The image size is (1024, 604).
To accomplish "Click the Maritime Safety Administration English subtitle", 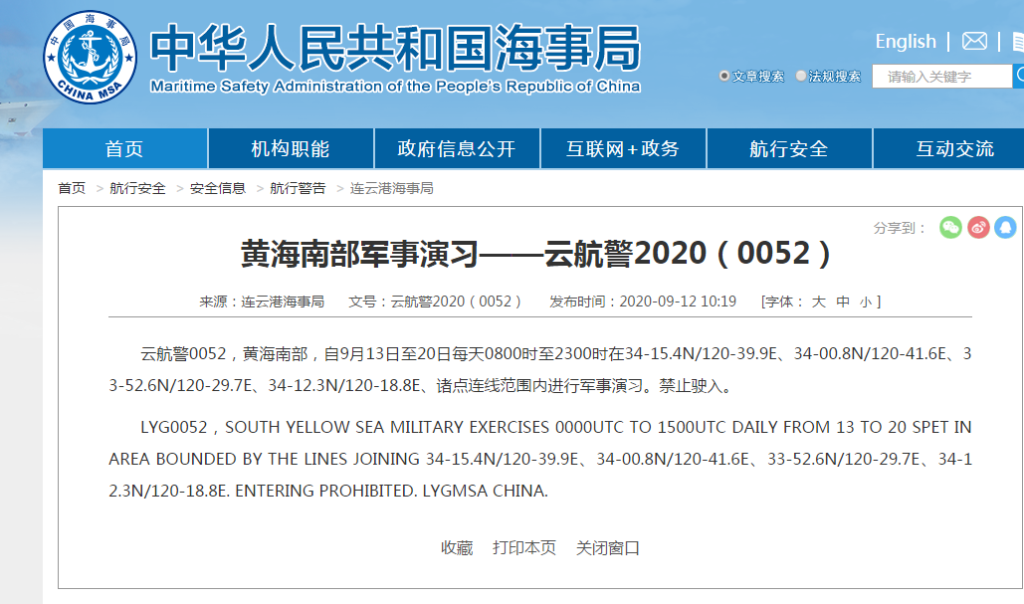I will point(395,87).
